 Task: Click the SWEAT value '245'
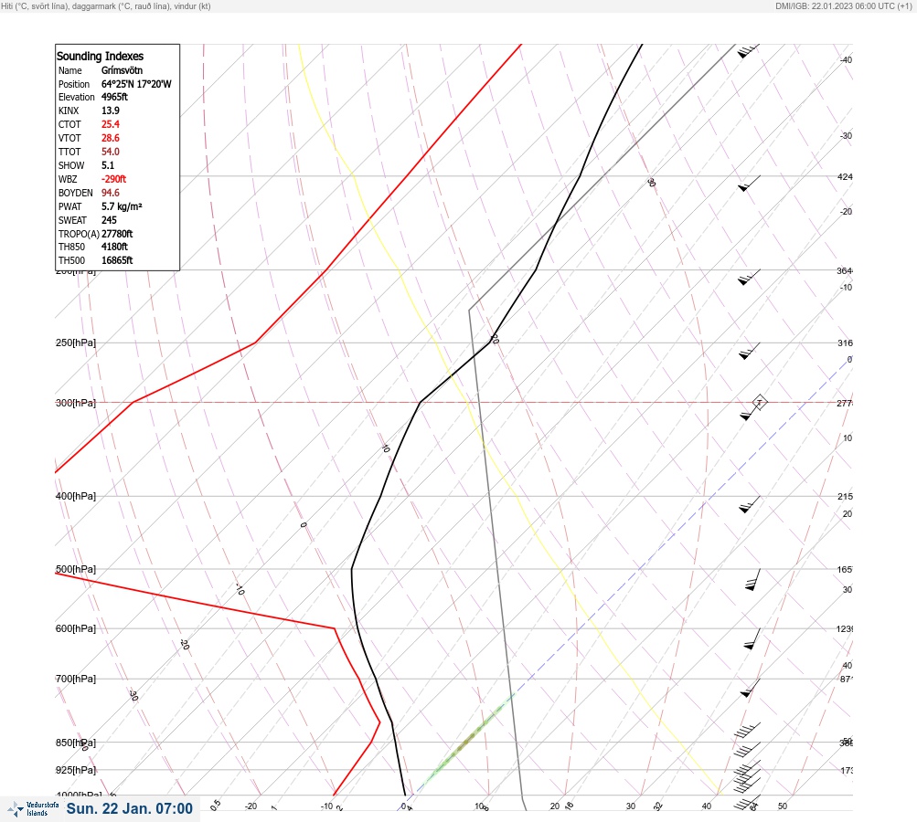pos(109,220)
